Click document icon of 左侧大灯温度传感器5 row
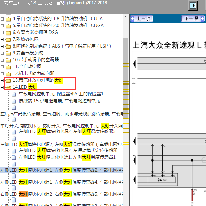The height and width of the screenshot is (206, 206). [14, 132]
